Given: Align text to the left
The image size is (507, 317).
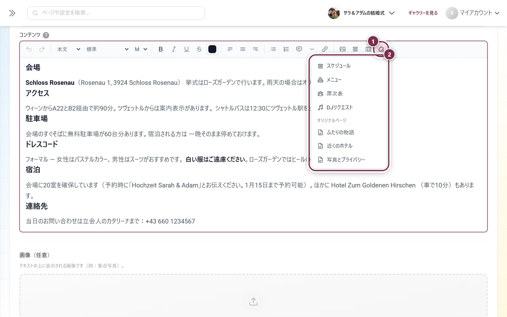Looking at the screenshot, I should click(x=230, y=49).
